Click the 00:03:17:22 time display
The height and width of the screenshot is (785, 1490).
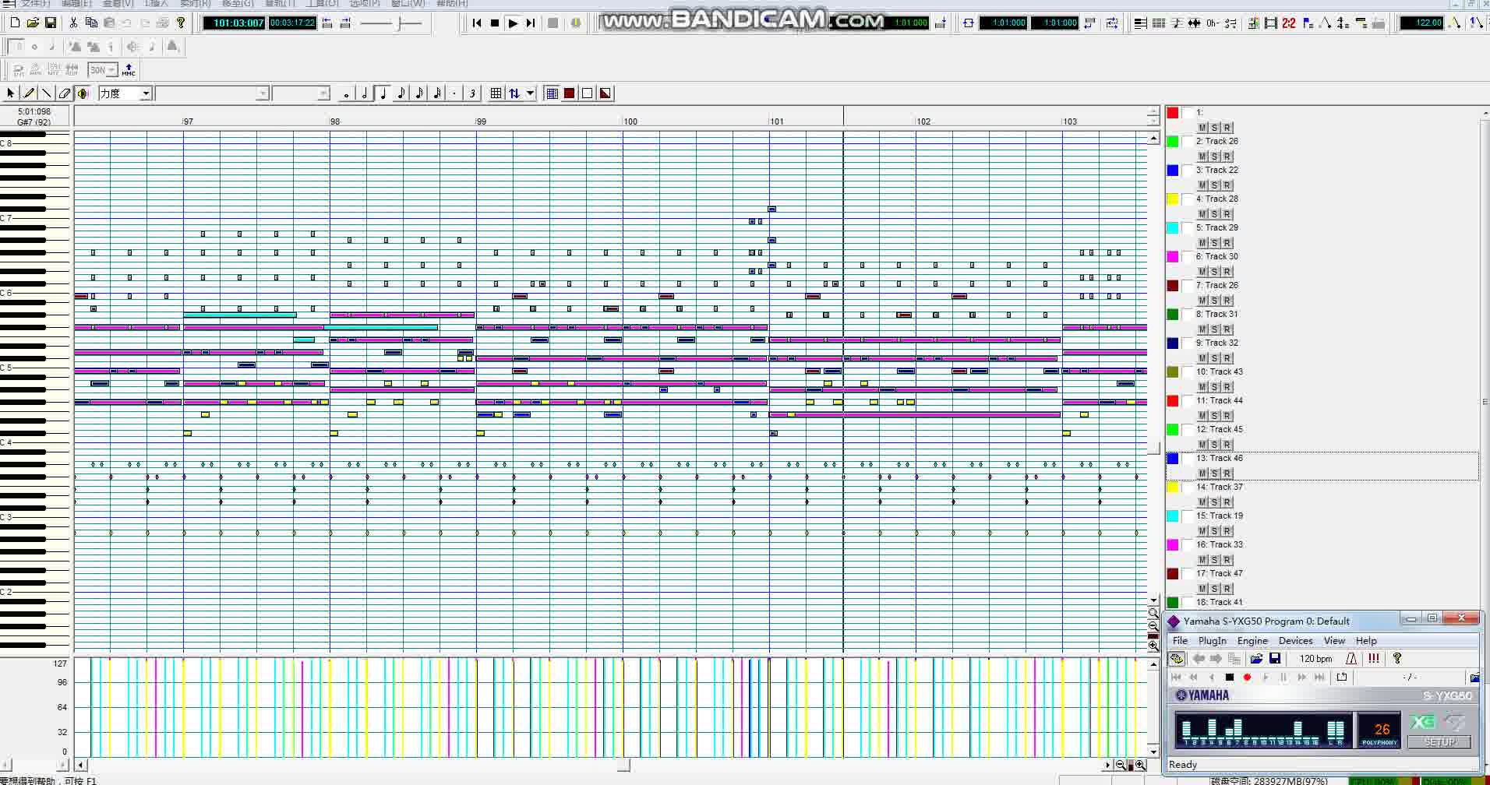tap(293, 23)
